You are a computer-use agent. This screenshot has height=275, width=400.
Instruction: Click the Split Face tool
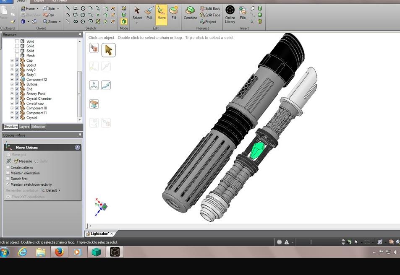pyautogui.click(x=210, y=15)
